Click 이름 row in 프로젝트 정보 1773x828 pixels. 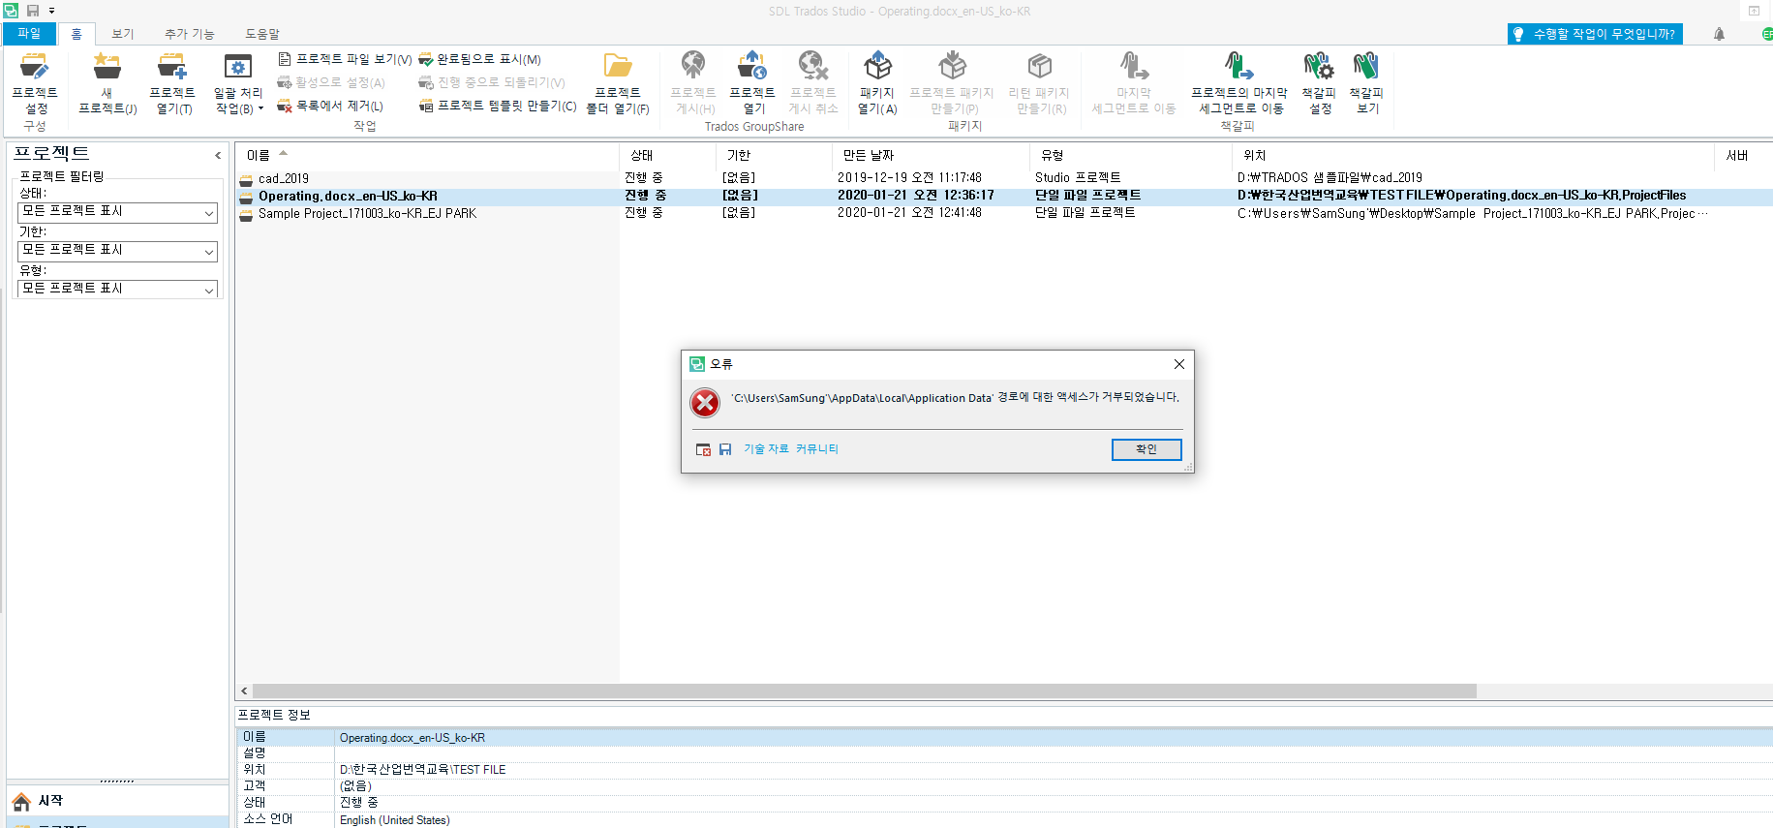1004,738
